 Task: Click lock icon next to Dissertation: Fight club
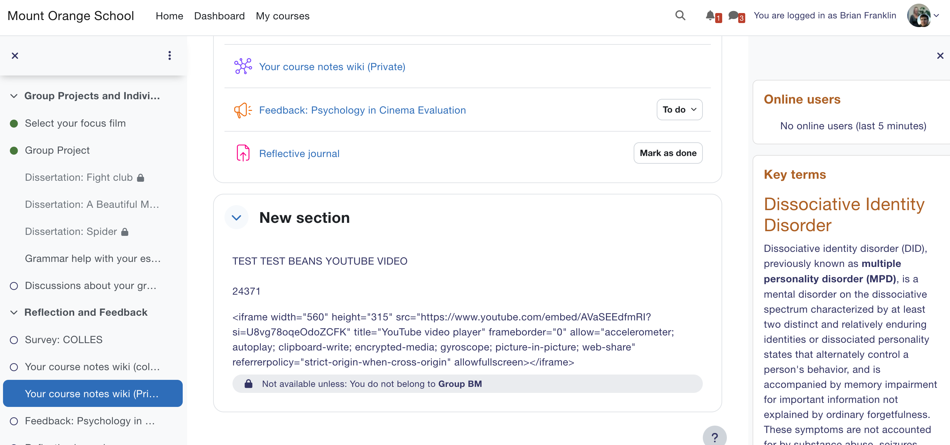point(141,178)
